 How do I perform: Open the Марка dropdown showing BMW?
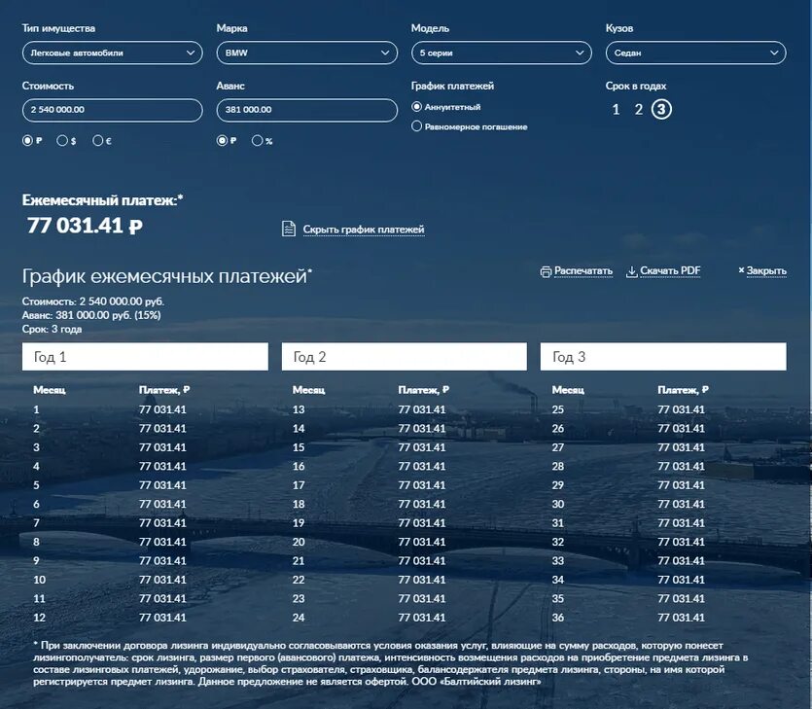pos(307,53)
